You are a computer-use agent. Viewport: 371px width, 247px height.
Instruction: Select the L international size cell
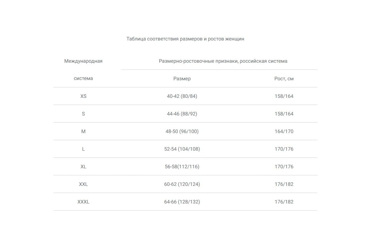click(x=83, y=149)
